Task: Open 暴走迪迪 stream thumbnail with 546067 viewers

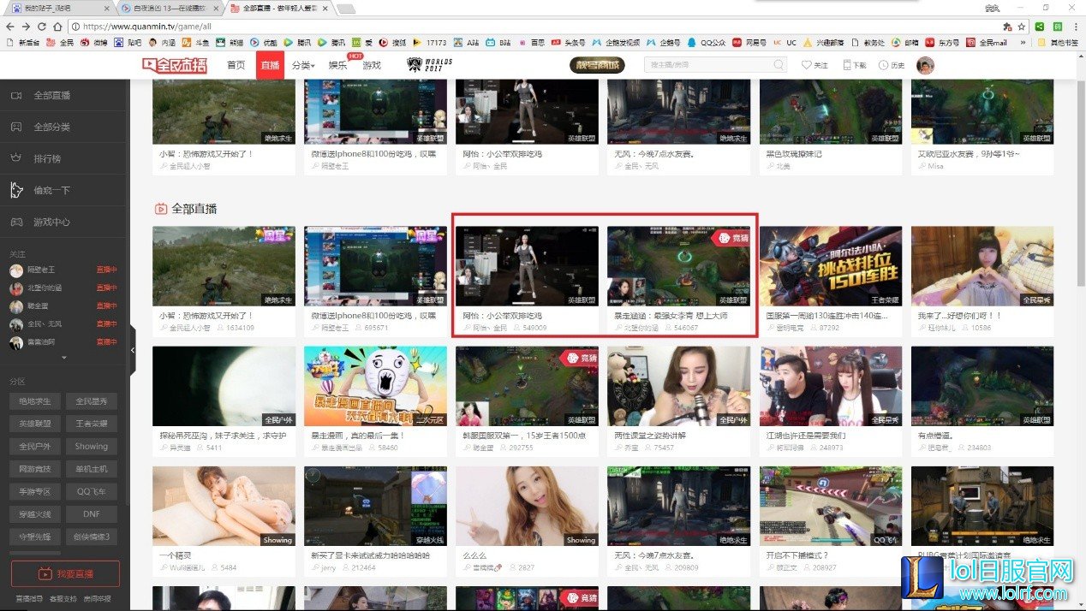Action: click(678, 266)
